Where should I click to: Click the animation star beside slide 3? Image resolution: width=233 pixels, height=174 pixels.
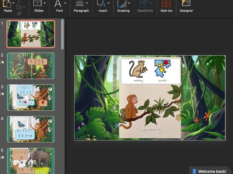[x=2, y=94]
